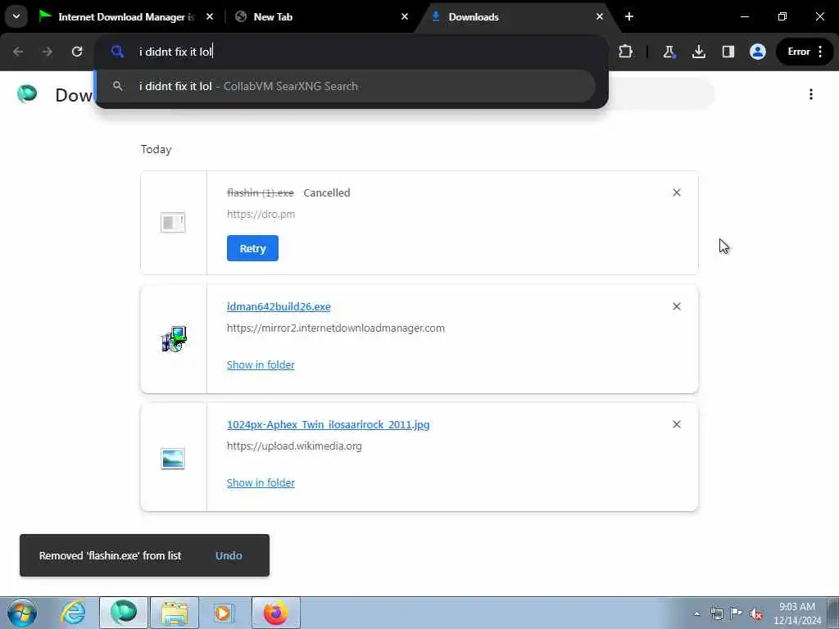Screen dimensions: 839x629
Task: Remove the Aphex Twin jpg from list
Action: pyautogui.click(x=676, y=424)
